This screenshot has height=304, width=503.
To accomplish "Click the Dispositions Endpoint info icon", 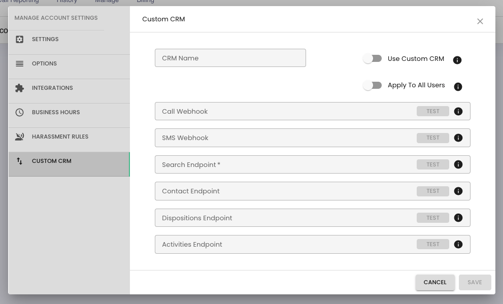I will pyautogui.click(x=458, y=218).
